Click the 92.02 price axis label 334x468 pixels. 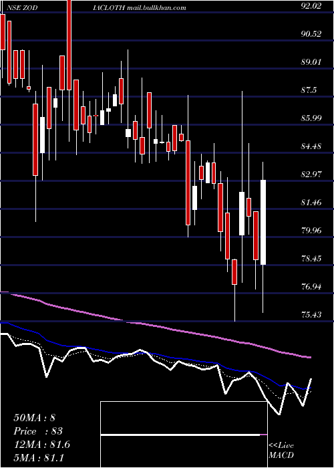(x=311, y=5)
